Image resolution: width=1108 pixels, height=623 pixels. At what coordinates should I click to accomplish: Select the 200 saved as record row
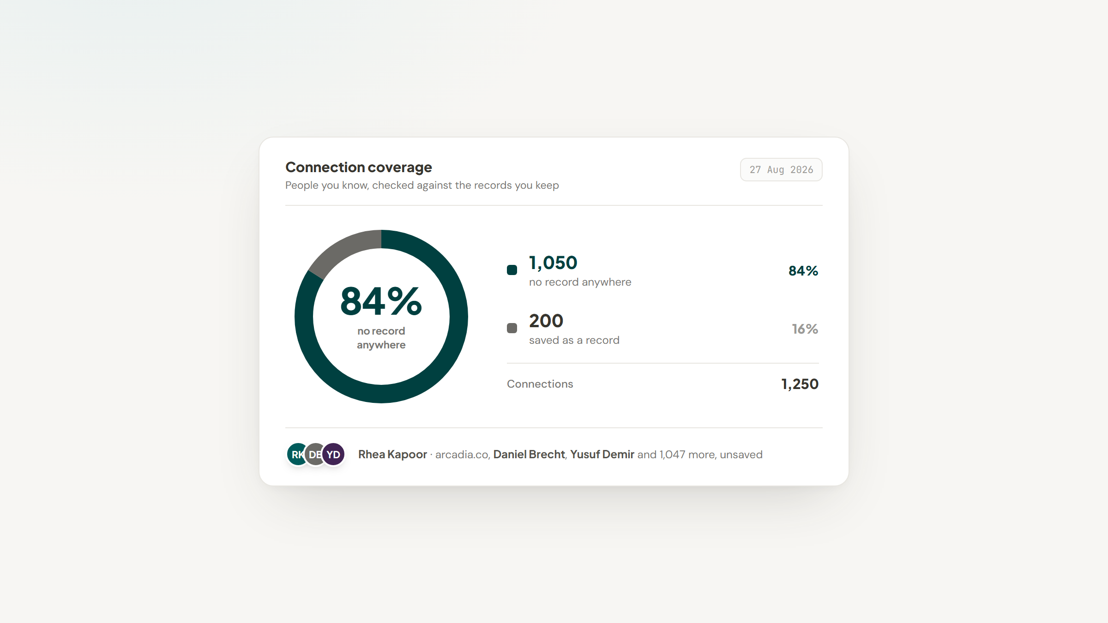(x=662, y=329)
